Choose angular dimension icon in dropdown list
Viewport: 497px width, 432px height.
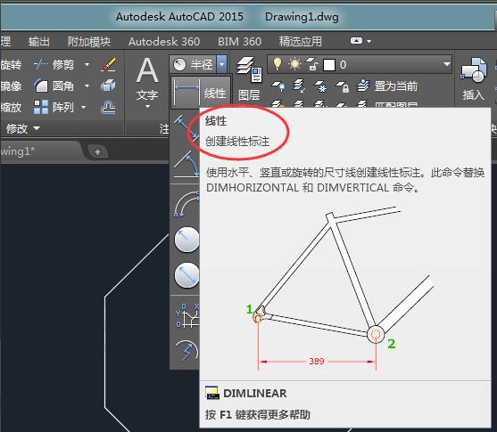click(x=186, y=164)
